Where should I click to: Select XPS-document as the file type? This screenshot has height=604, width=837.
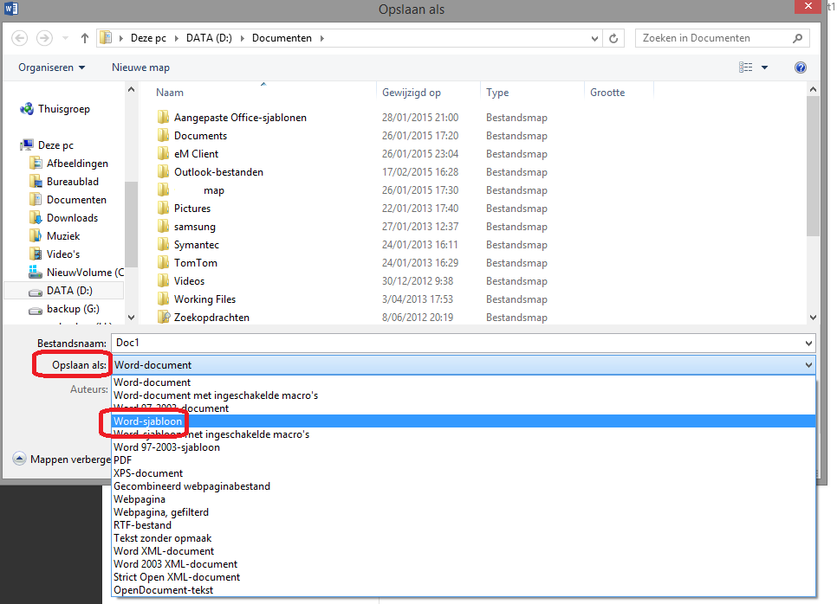tap(464, 473)
